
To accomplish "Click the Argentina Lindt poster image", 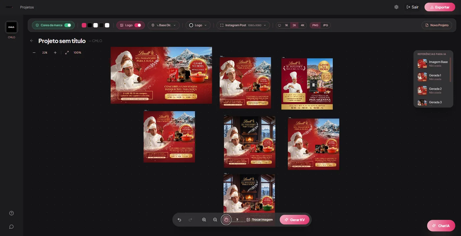I will click(x=307, y=84).
